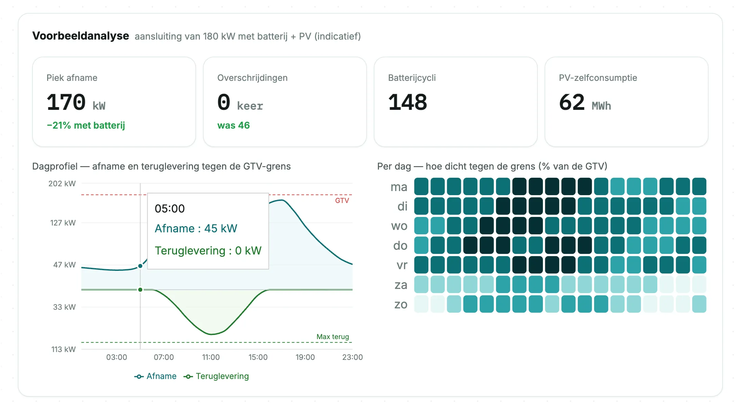Click the '113 kW' y-axis label
This screenshot has height=408, width=740.
(x=64, y=349)
